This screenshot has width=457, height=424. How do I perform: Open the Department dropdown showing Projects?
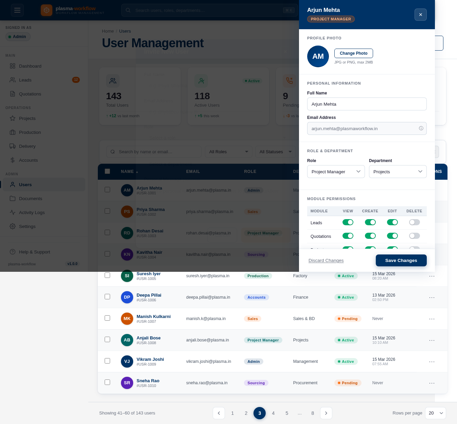pyautogui.click(x=398, y=172)
